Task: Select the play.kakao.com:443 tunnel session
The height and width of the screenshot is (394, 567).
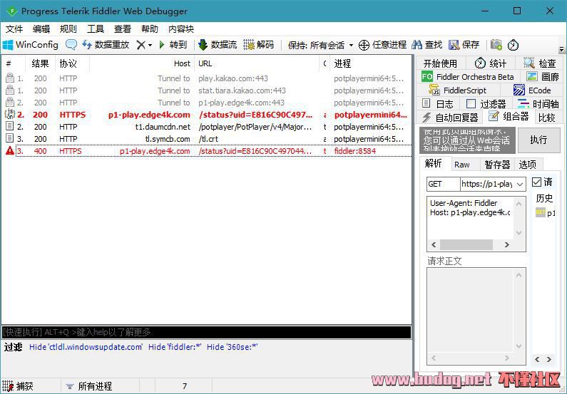Action: 206,78
